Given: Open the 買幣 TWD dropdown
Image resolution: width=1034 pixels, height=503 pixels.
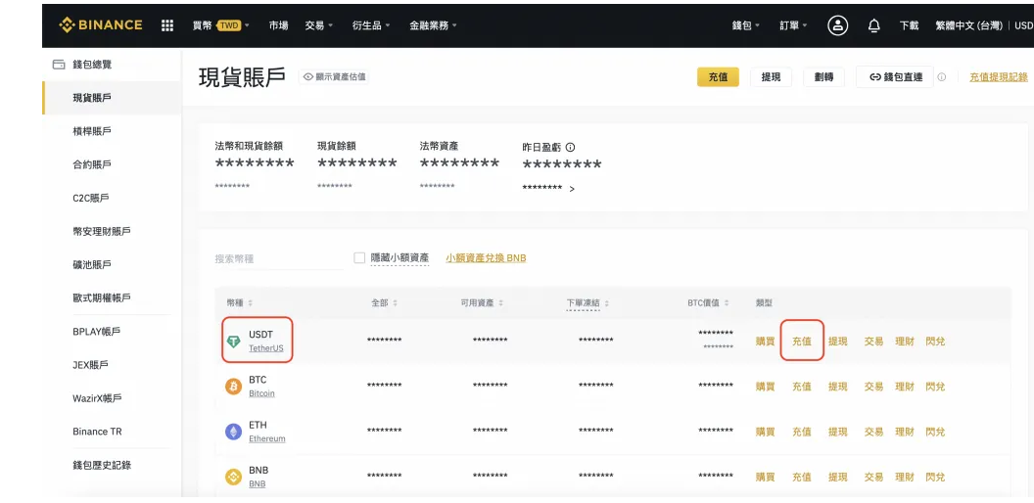Looking at the screenshot, I should pyautogui.click(x=221, y=25).
